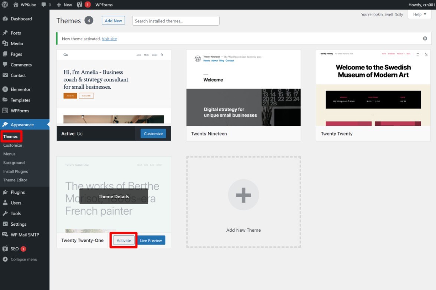
Task: Open the Howdy crn001 account menu
Action: pyautogui.click(x=421, y=5)
